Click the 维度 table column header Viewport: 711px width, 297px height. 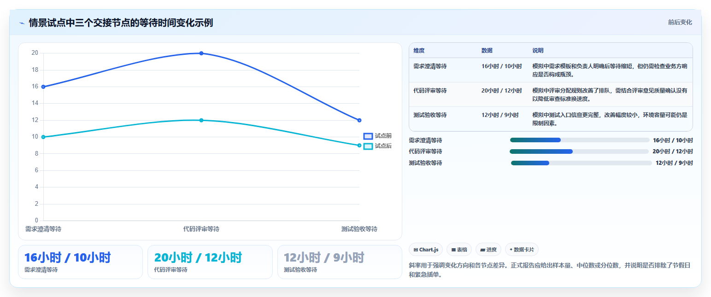tap(419, 51)
